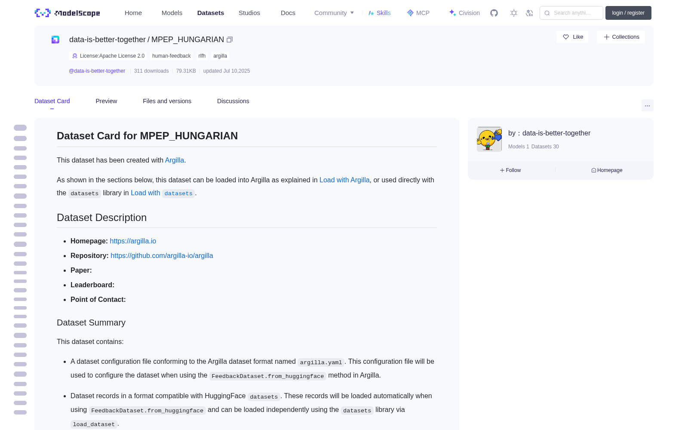Expand the Community dropdown
This screenshot has width=688, height=430.
coord(334,13)
